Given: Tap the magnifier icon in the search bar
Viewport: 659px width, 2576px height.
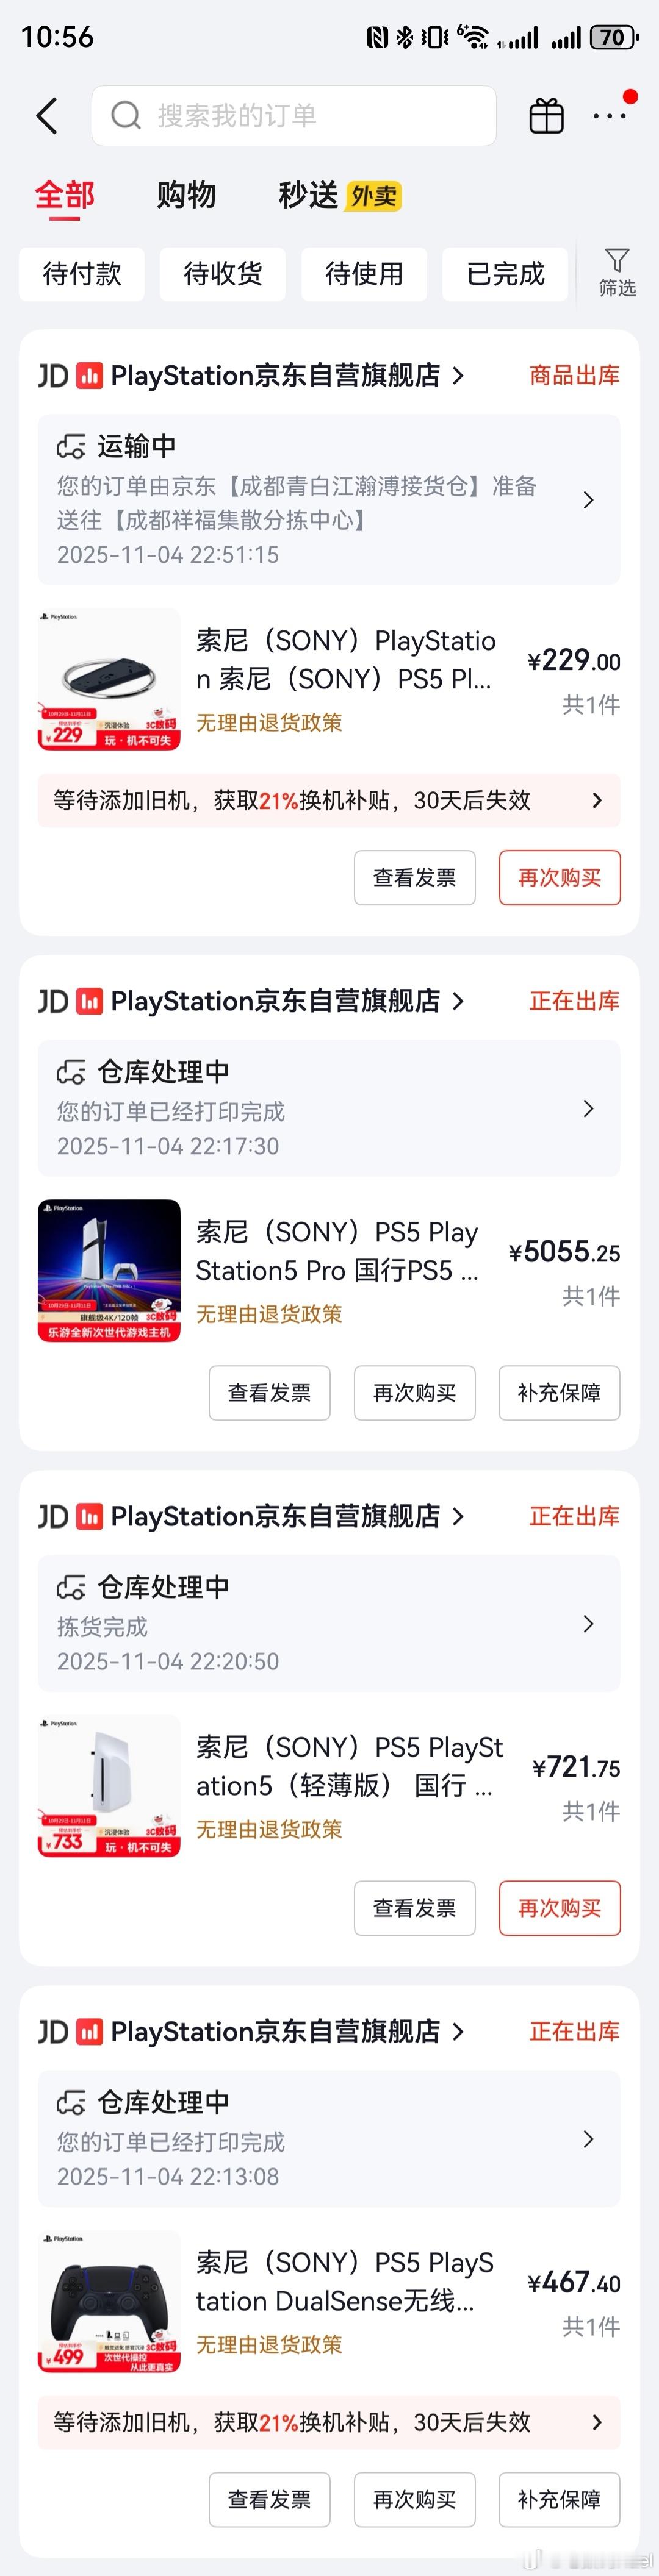Looking at the screenshot, I should (124, 115).
